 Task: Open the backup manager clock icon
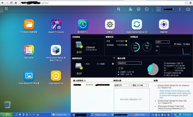click(x=83, y=24)
